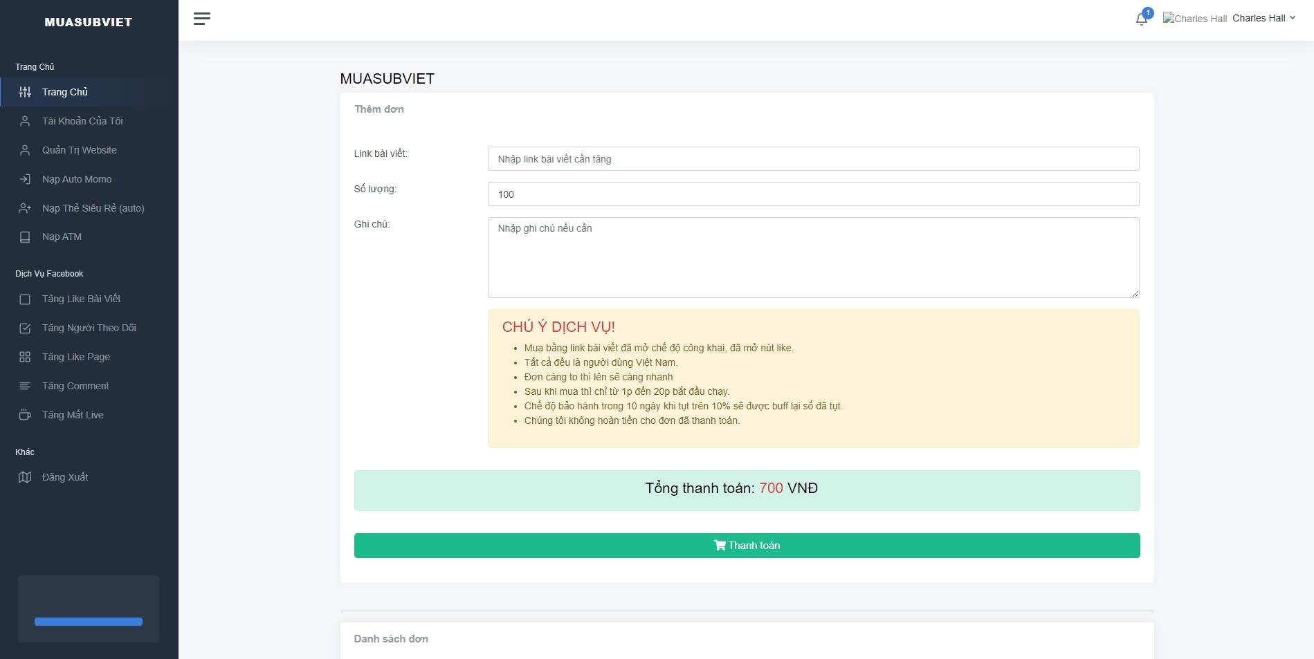Expand the Charles Hall user dropdown
This screenshot has width=1314, height=659.
(1263, 18)
